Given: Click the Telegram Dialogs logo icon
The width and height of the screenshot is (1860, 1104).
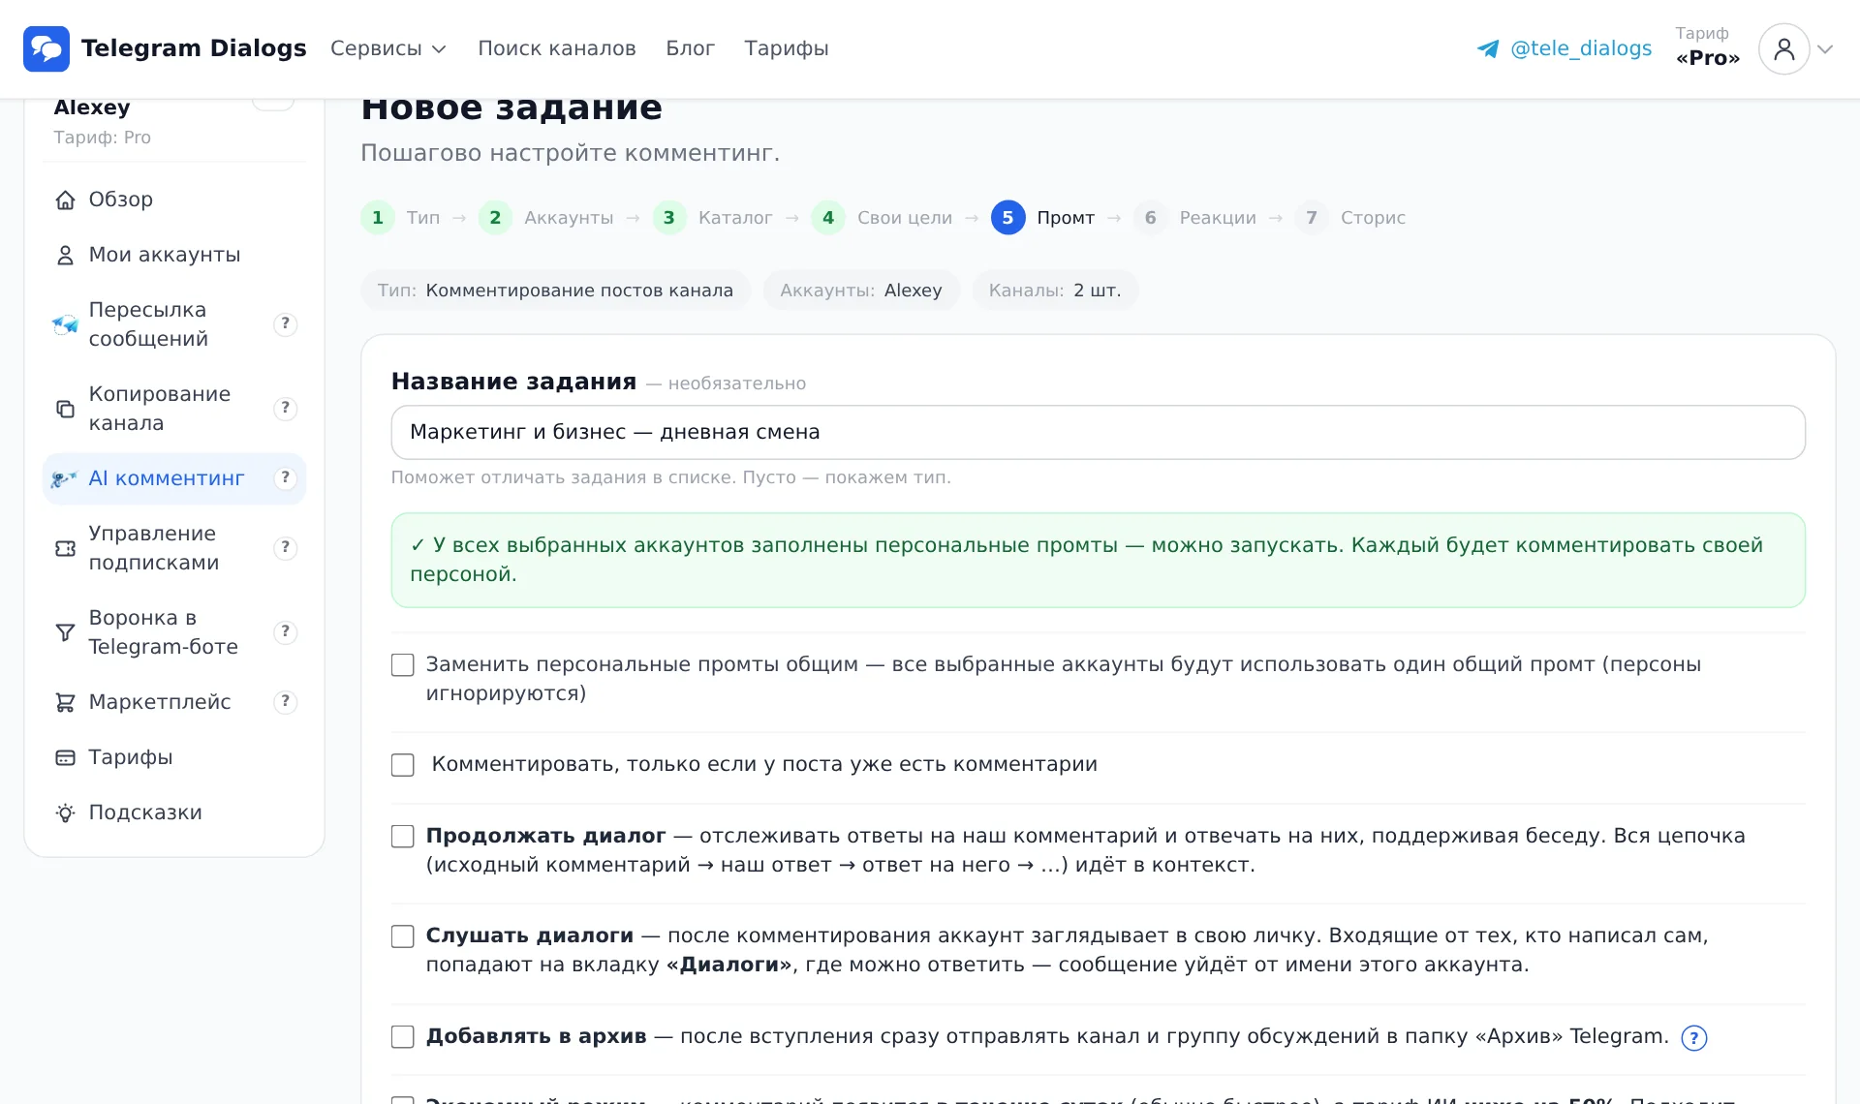Looking at the screenshot, I should [x=46, y=48].
